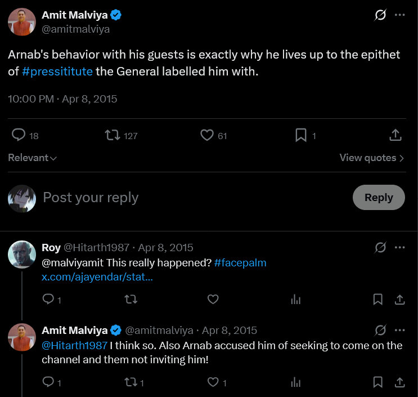Open the x.com/ajayendar/stat... link
This screenshot has width=418, height=397.
pyautogui.click(x=97, y=276)
